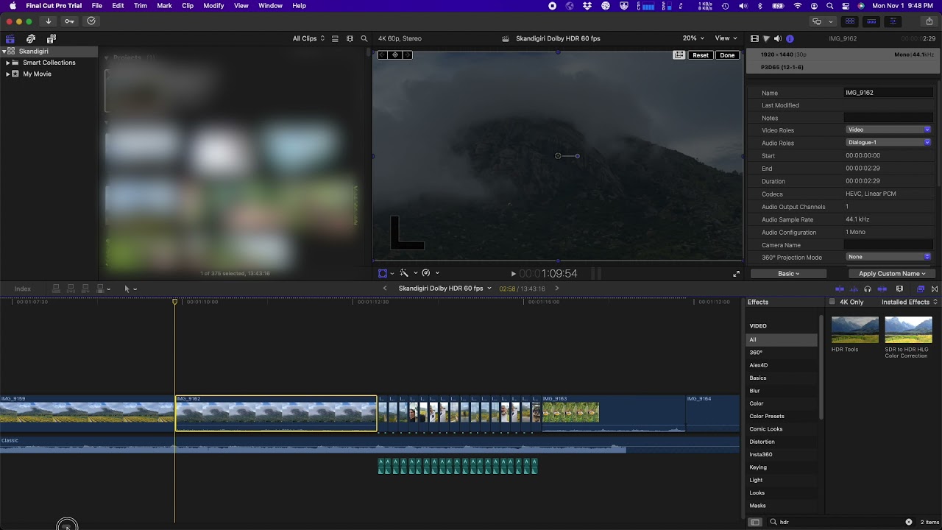The height and width of the screenshot is (530, 942).
Task: Toggle the Browser panel button in toolbar
Action: click(850, 21)
